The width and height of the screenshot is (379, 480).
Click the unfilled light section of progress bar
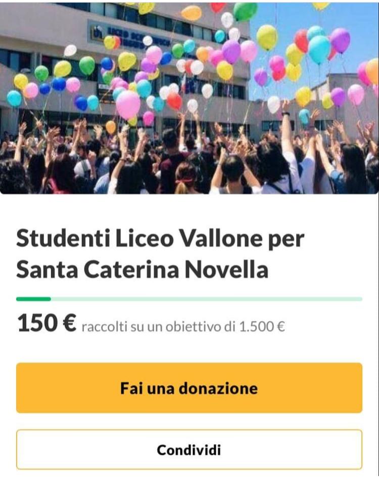207,299
